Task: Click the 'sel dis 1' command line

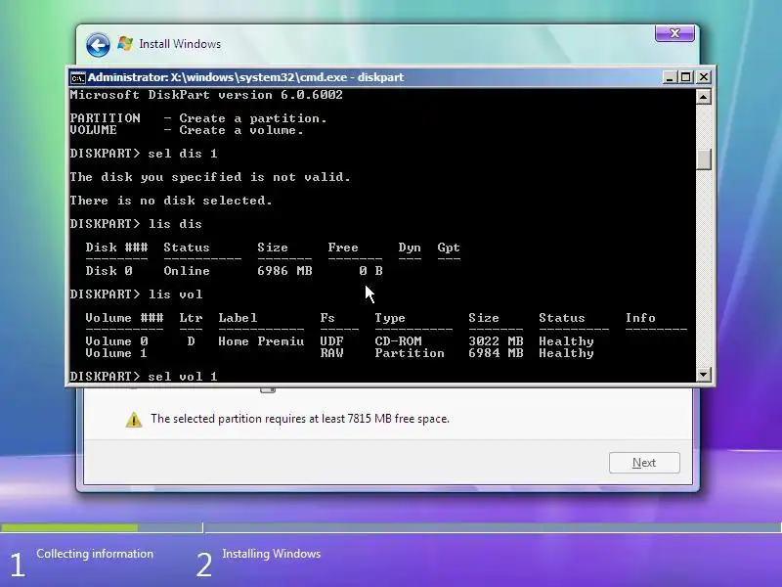Action: point(144,154)
